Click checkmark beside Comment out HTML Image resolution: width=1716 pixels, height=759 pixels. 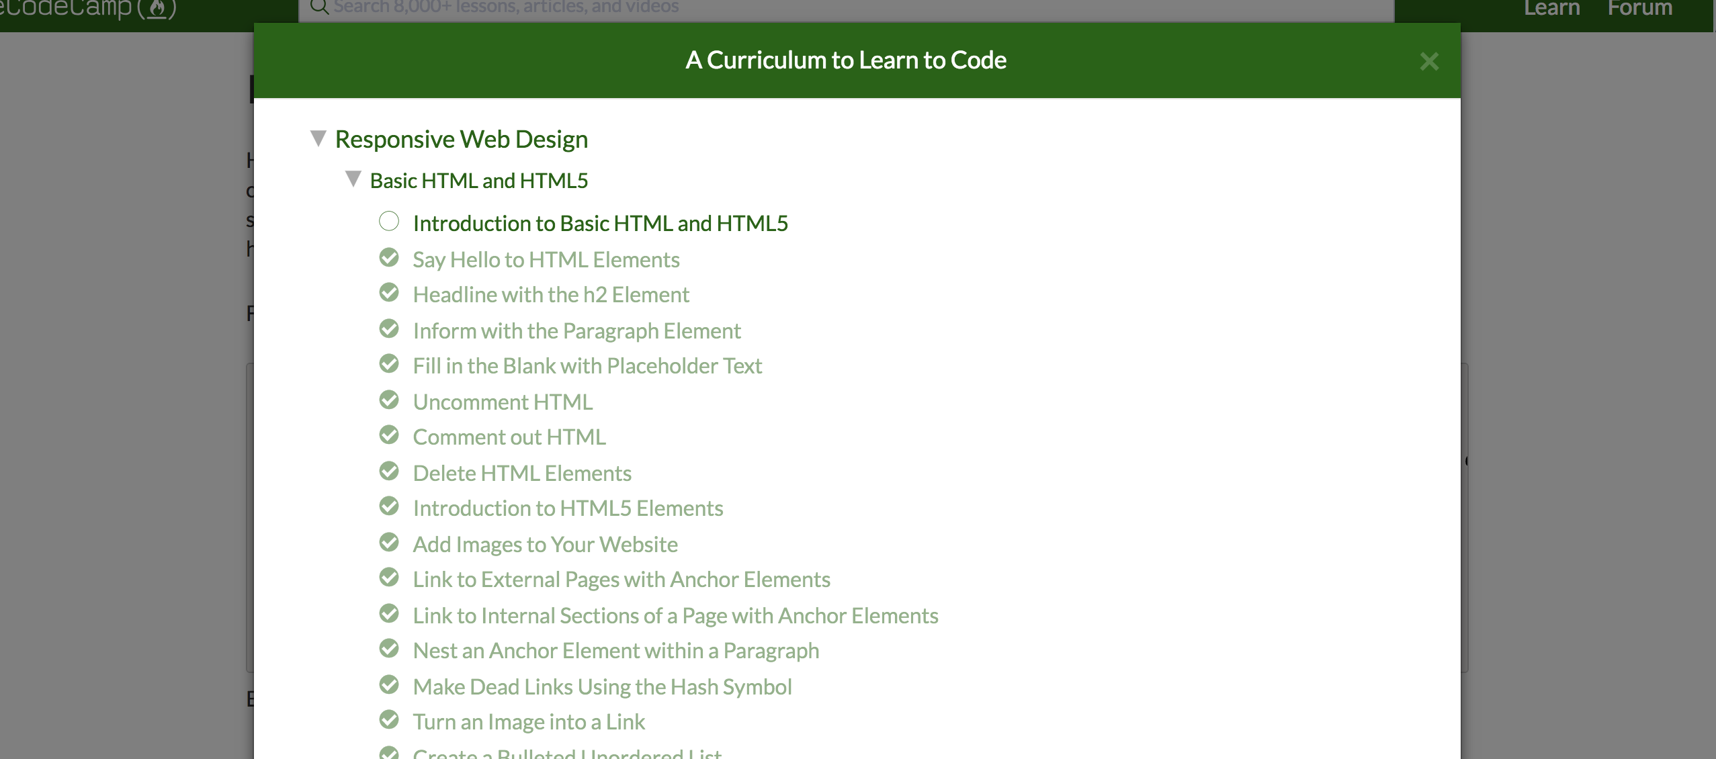click(389, 435)
